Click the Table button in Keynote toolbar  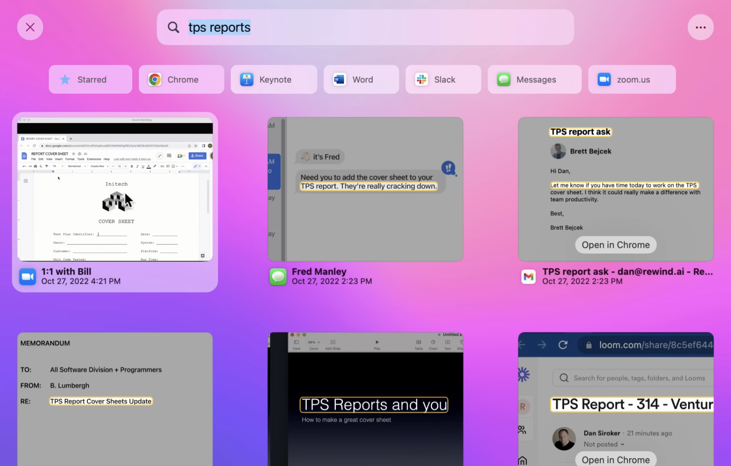(x=418, y=345)
